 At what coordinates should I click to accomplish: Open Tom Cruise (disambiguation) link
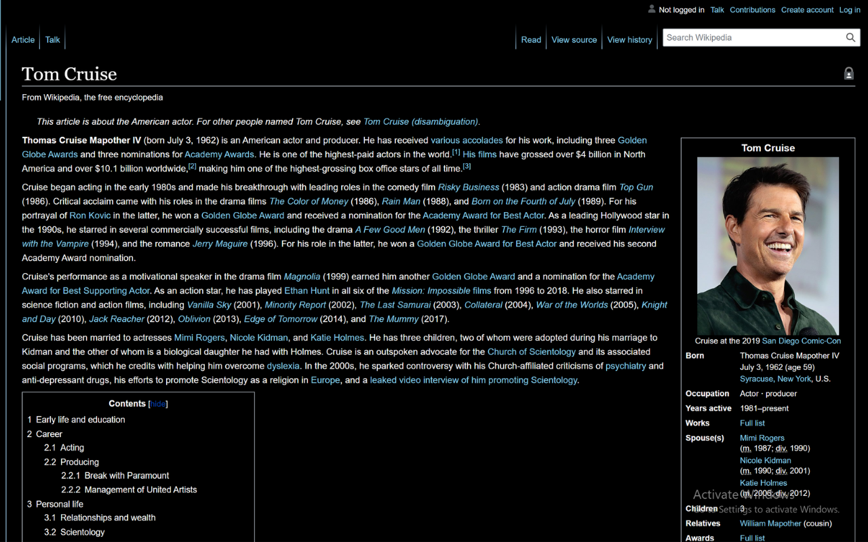[x=421, y=122]
